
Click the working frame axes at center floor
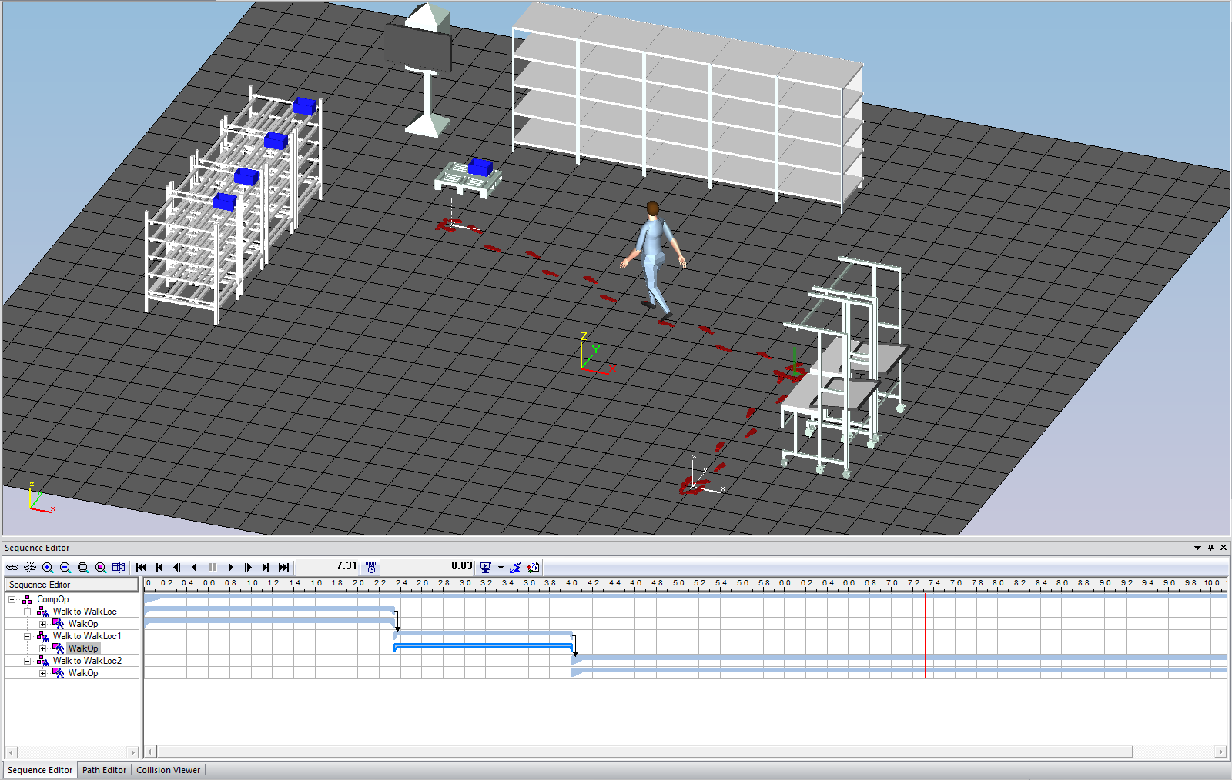click(x=595, y=356)
